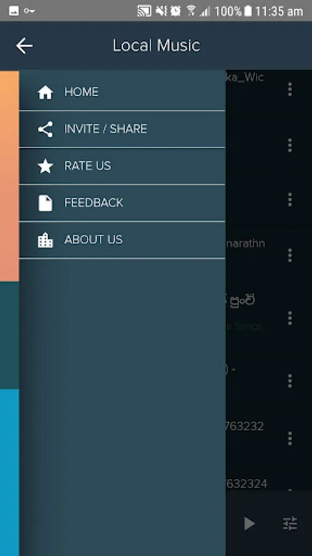Select the INVITE / SHARE option

[x=122, y=129]
